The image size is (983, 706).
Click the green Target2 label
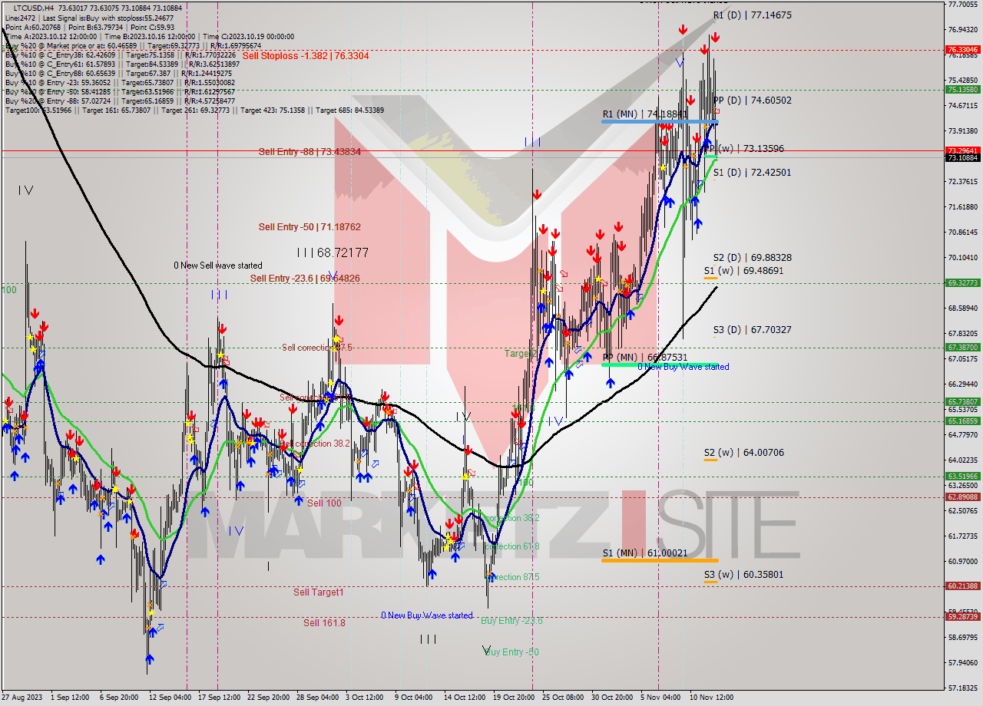click(x=521, y=354)
